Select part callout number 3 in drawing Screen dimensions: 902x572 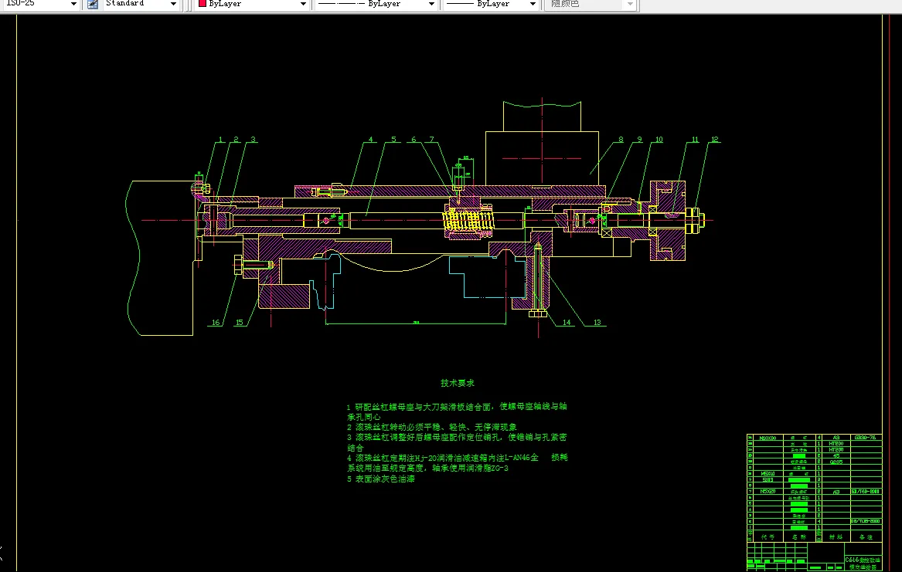tap(253, 140)
